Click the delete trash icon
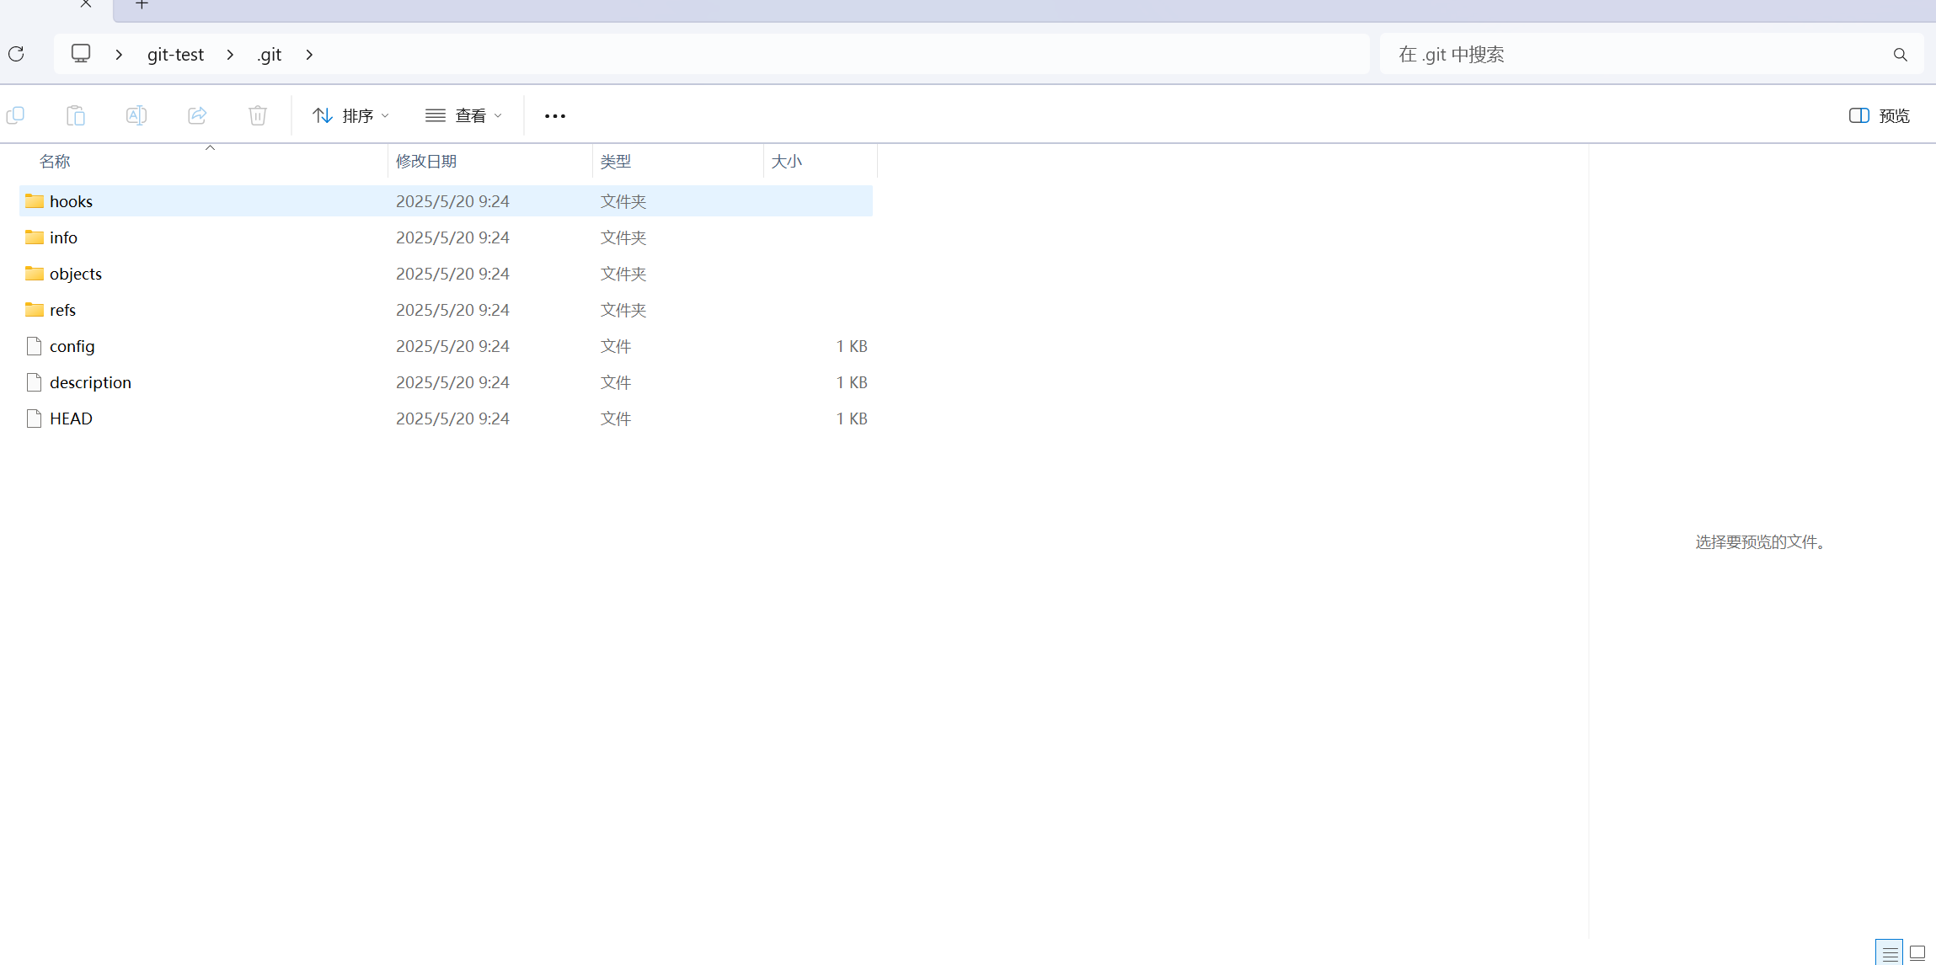This screenshot has height=965, width=1936. click(x=258, y=115)
